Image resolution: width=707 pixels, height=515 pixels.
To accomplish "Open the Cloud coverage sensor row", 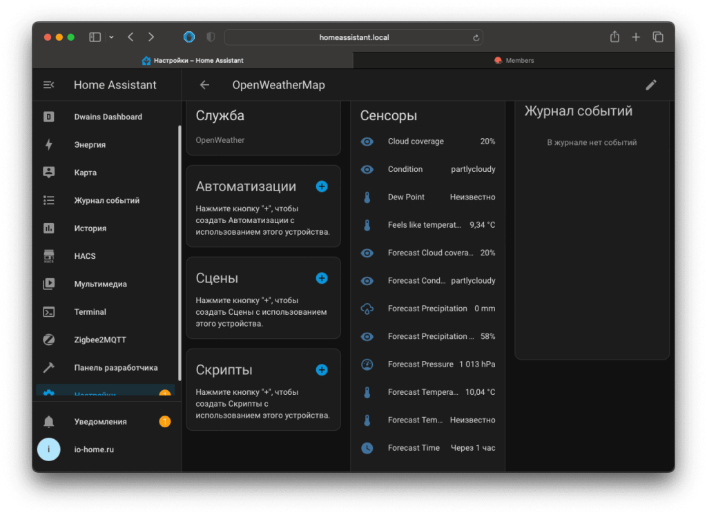I will pyautogui.click(x=427, y=142).
